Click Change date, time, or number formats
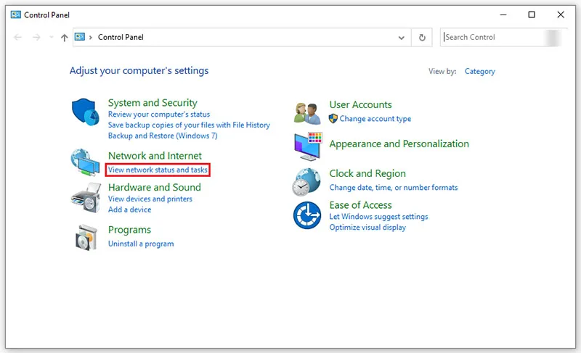 (x=394, y=188)
